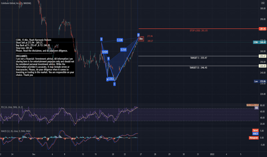Viewport: 267px width, 157px height.
Task: Open the USD currency selector
Action: [x=263, y=3]
